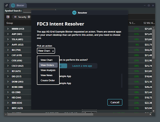This screenshot has height=122, width=160.
Task: Click the 30% value in CSCO row
Action: [x=137, y=66]
